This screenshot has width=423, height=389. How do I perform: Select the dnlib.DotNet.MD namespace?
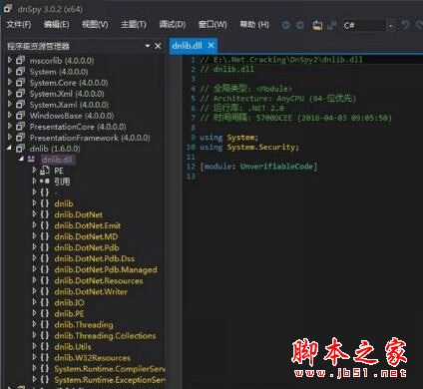86,236
